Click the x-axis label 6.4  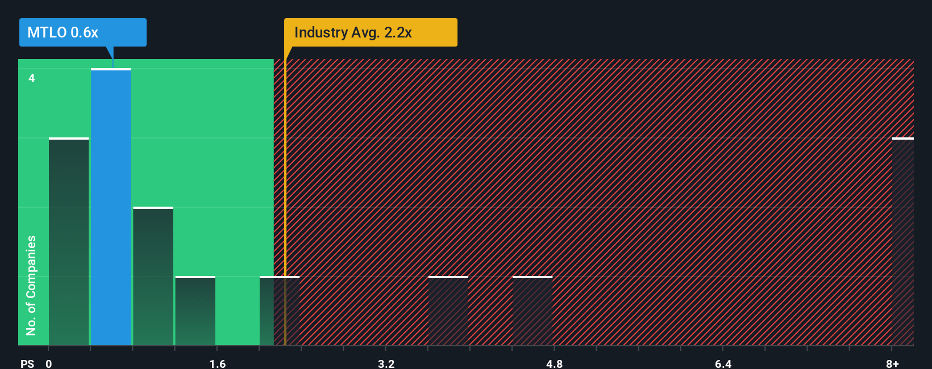click(723, 363)
